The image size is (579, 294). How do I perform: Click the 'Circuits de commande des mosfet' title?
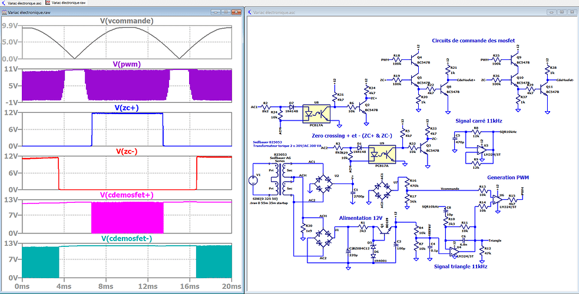(x=473, y=40)
